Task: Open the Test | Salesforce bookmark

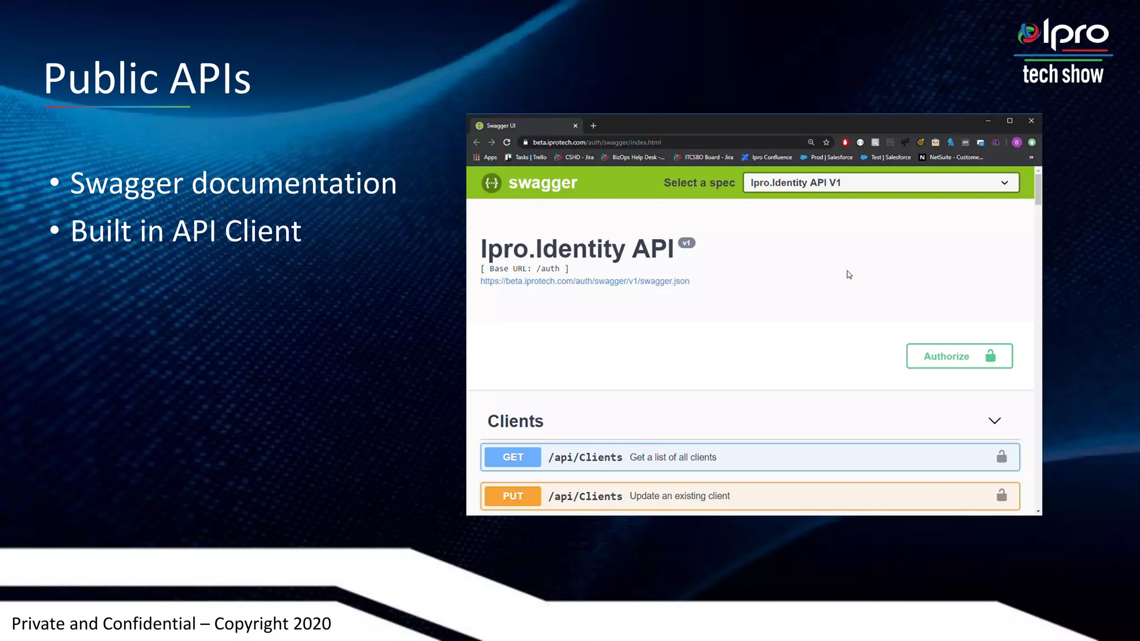Action: [886, 157]
